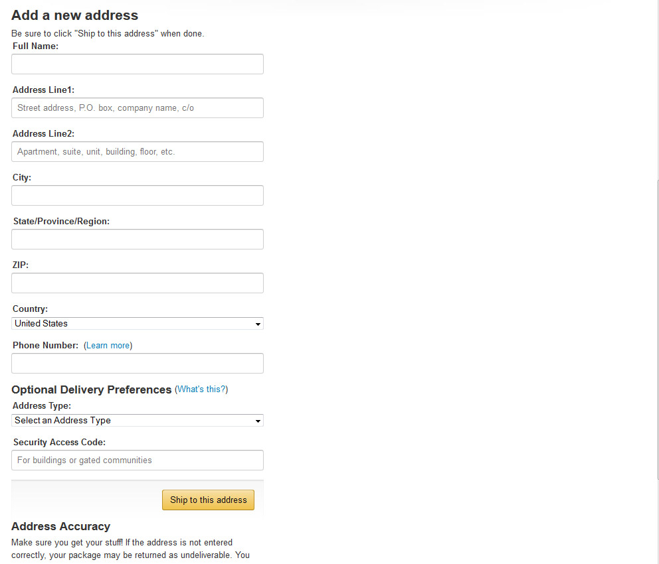Click the "Address Accuracy" heading
The height and width of the screenshot is (564, 659).
[x=60, y=527]
